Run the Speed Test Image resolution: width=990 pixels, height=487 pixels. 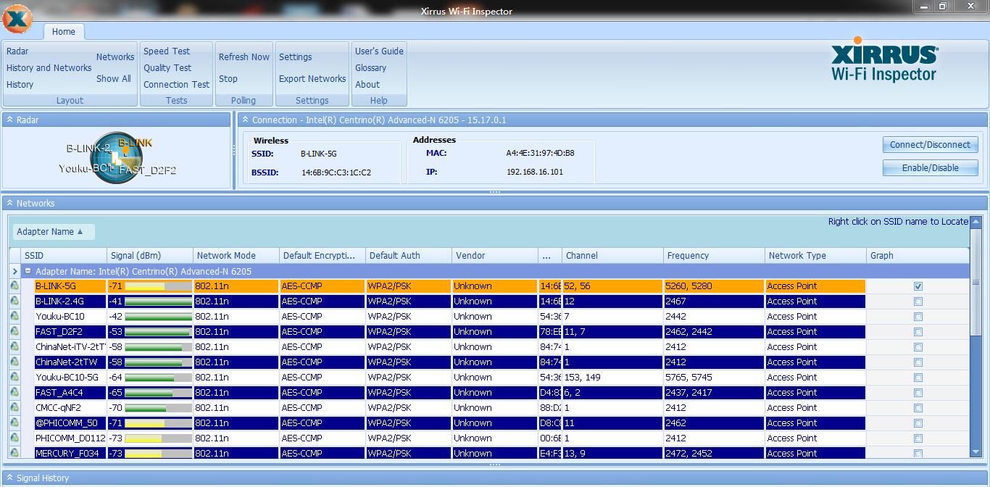[x=167, y=51]
